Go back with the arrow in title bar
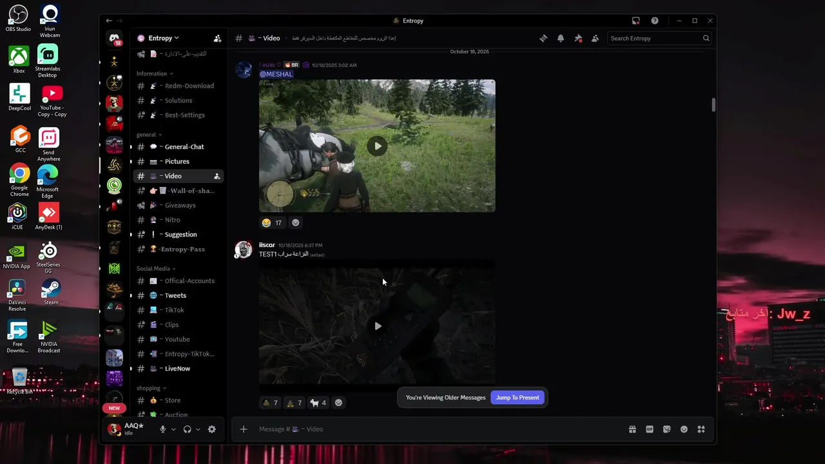825x464 pixels. 109,21
